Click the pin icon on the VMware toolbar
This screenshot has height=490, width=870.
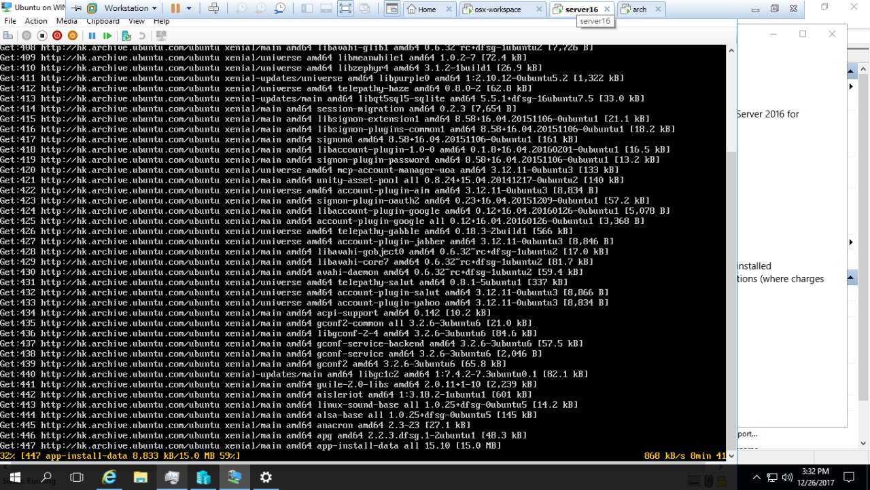coord(75,8)
